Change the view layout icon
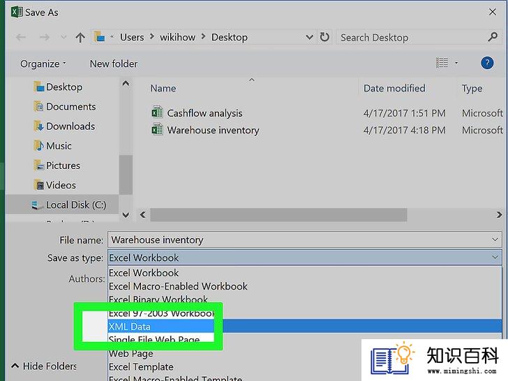This screenshot has width=508, height=381. [442, 63]
